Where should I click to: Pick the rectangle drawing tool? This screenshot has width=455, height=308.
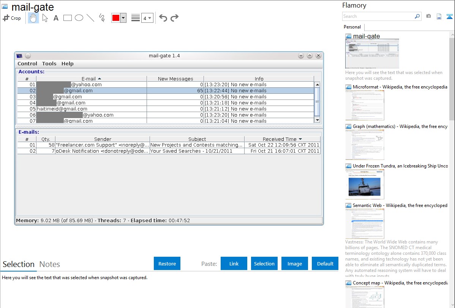(68, 18)
